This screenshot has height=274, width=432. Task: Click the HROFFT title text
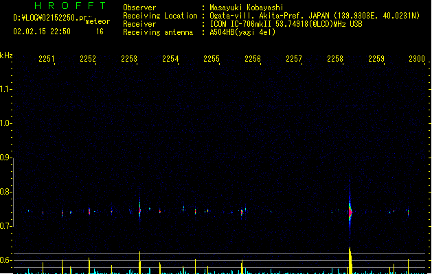click(71, 5)
